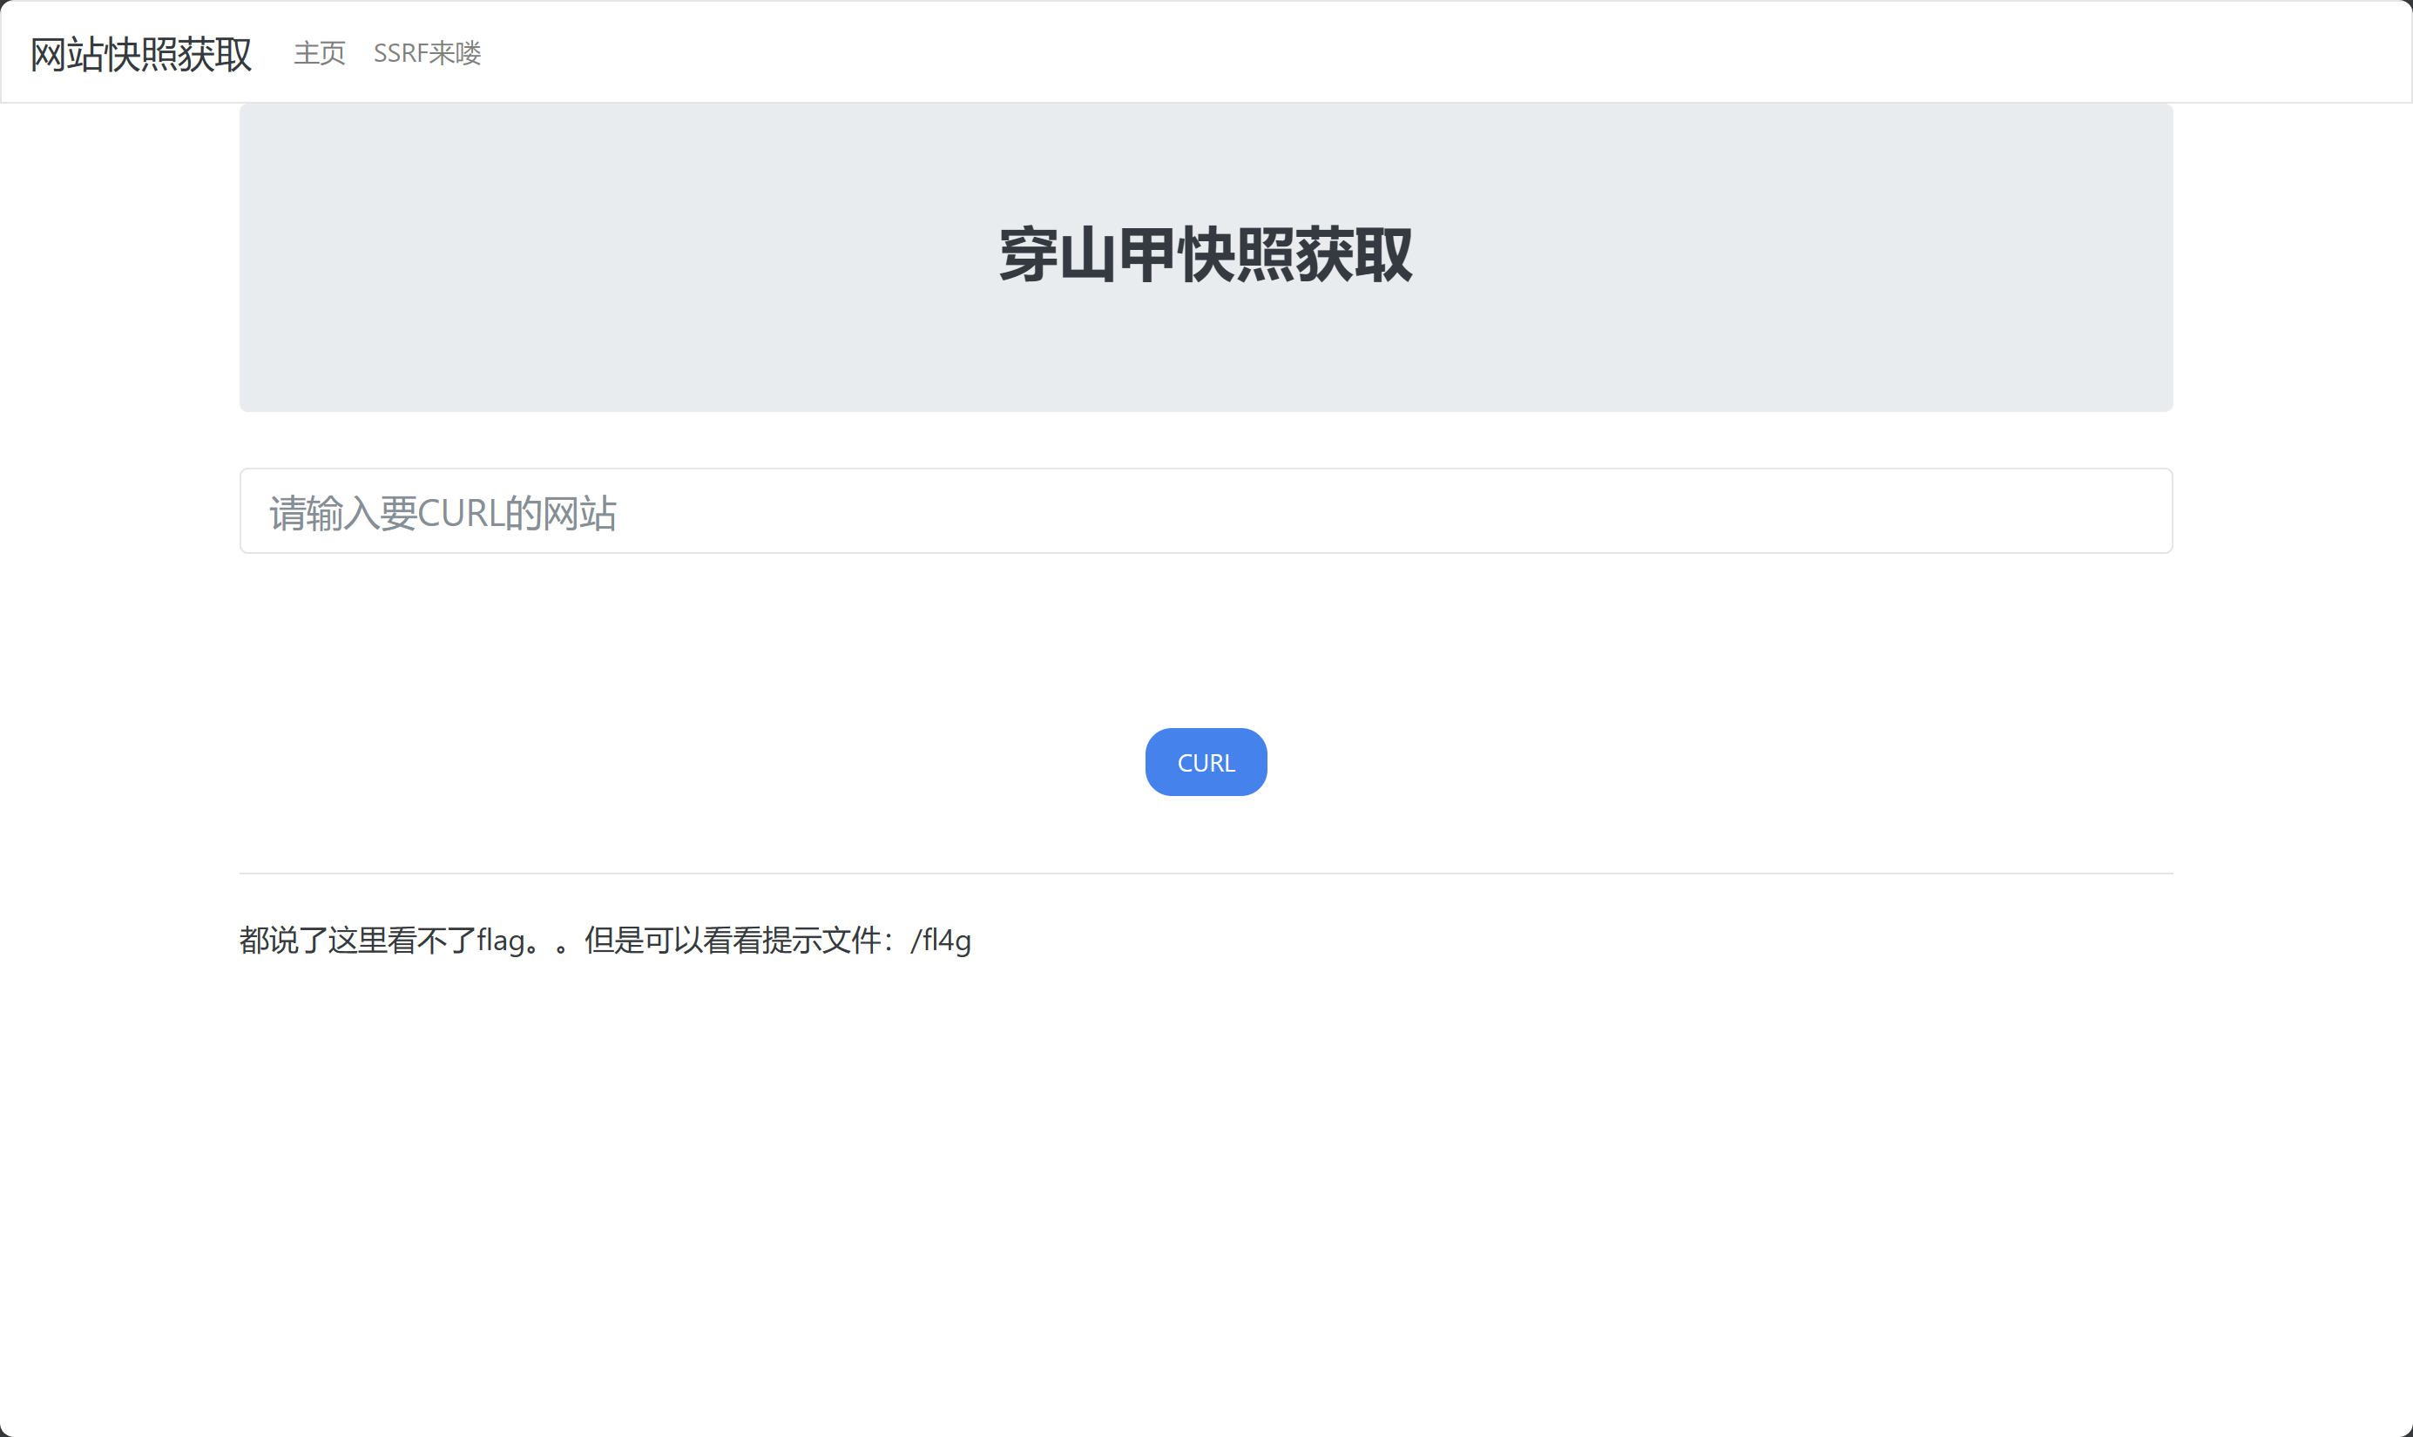Click the right end of the URL input
This screenshot has width=2413, height=1437.
click(x=2130, y=511)
